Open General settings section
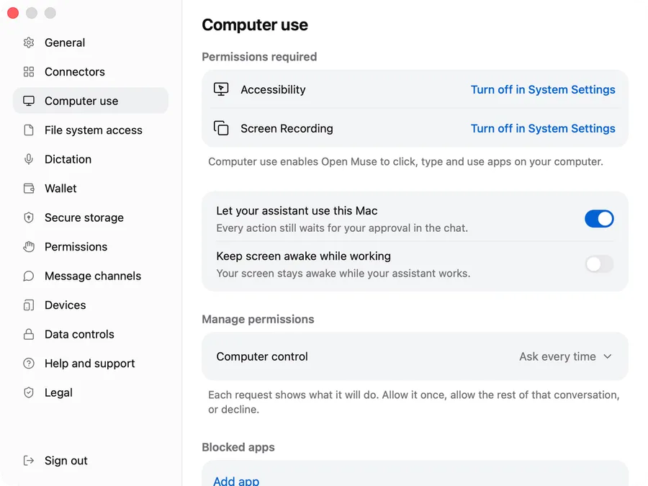648x486 pixels. point(91,42)
